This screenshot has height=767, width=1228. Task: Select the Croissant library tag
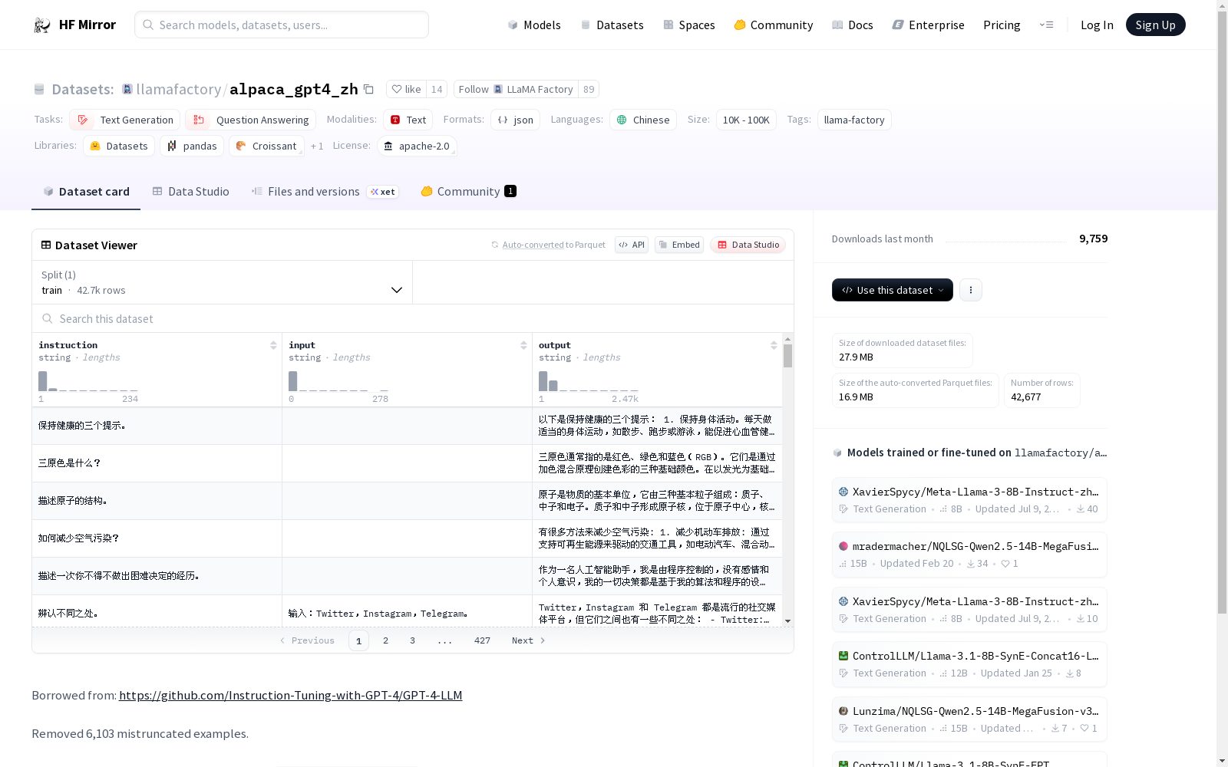coord(266,146)
